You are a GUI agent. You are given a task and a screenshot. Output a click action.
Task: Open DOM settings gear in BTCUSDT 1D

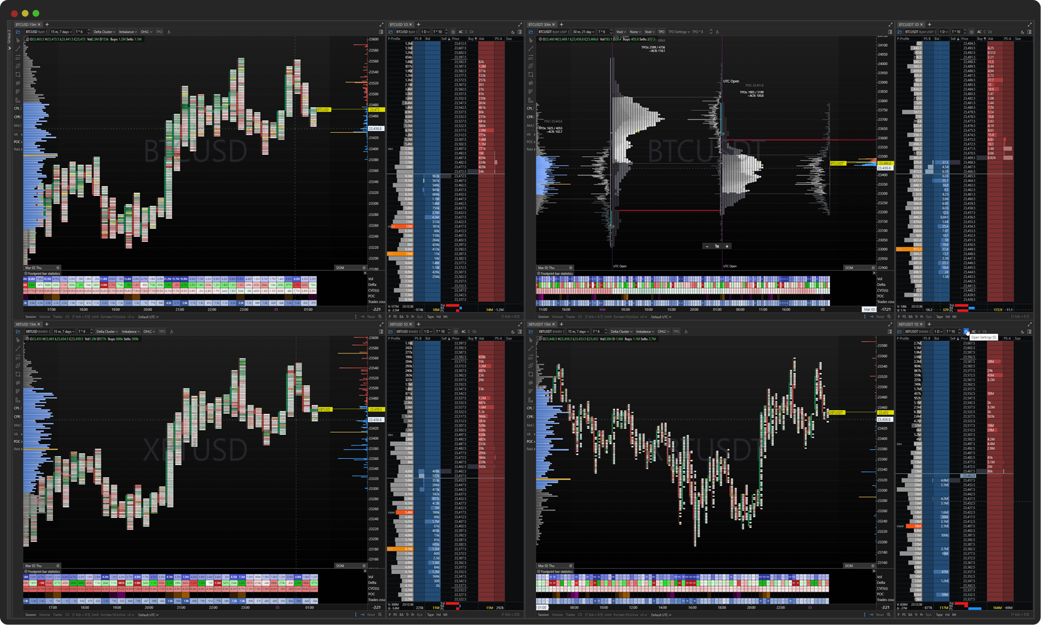click(971, 32)
